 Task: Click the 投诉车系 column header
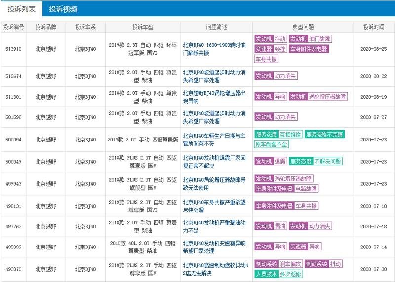tap(85, 27)
